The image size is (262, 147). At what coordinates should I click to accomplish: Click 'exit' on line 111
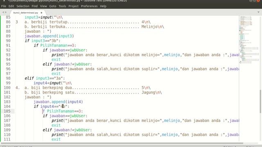pyautogui.click(x=56, y=139)
